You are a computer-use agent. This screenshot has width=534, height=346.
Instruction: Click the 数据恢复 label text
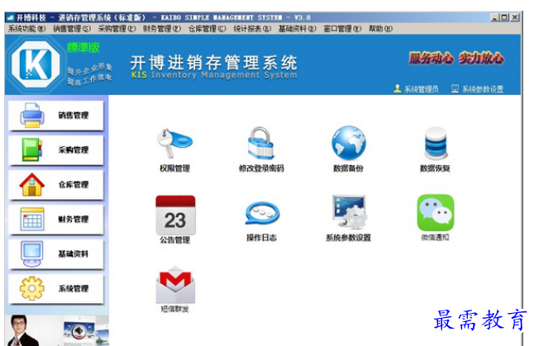[436, 168]
